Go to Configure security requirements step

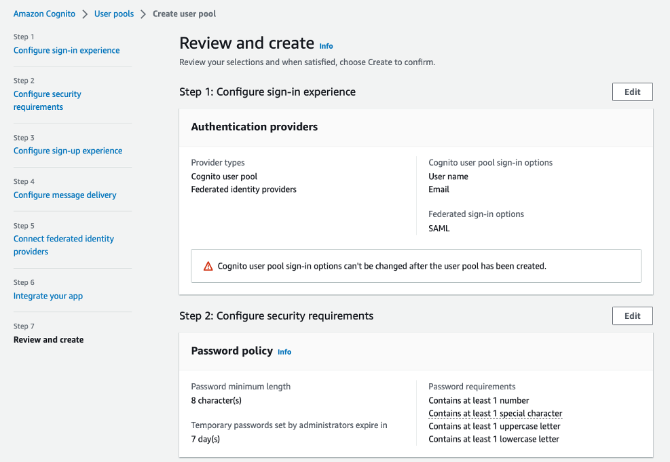(48, 100)
